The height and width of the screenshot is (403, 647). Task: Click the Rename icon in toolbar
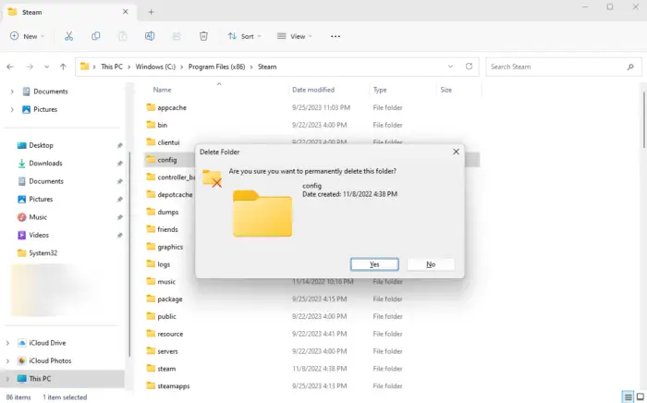tap(150, 36)
